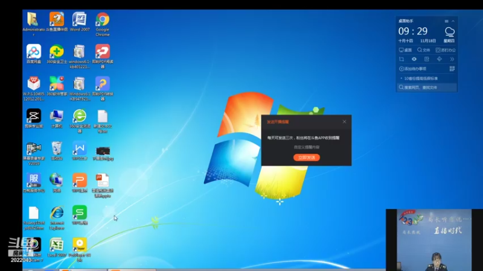Image resolution: width=483 pixels, height=271 pixels.
Task: Click the custom reminder content link
Action: pyautogui.click(x=307, y=147)
